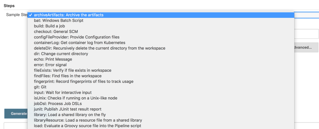Pick error: Error signal option
Viewport: 319px width, 129px height.
(50, 65)
